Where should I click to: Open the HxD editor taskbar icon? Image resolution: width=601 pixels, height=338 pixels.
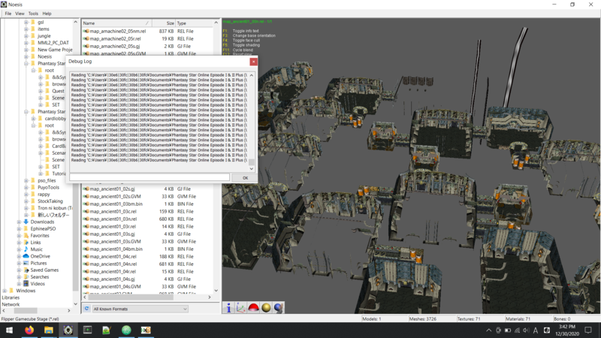pyautogui.click(x=146, y=330)
